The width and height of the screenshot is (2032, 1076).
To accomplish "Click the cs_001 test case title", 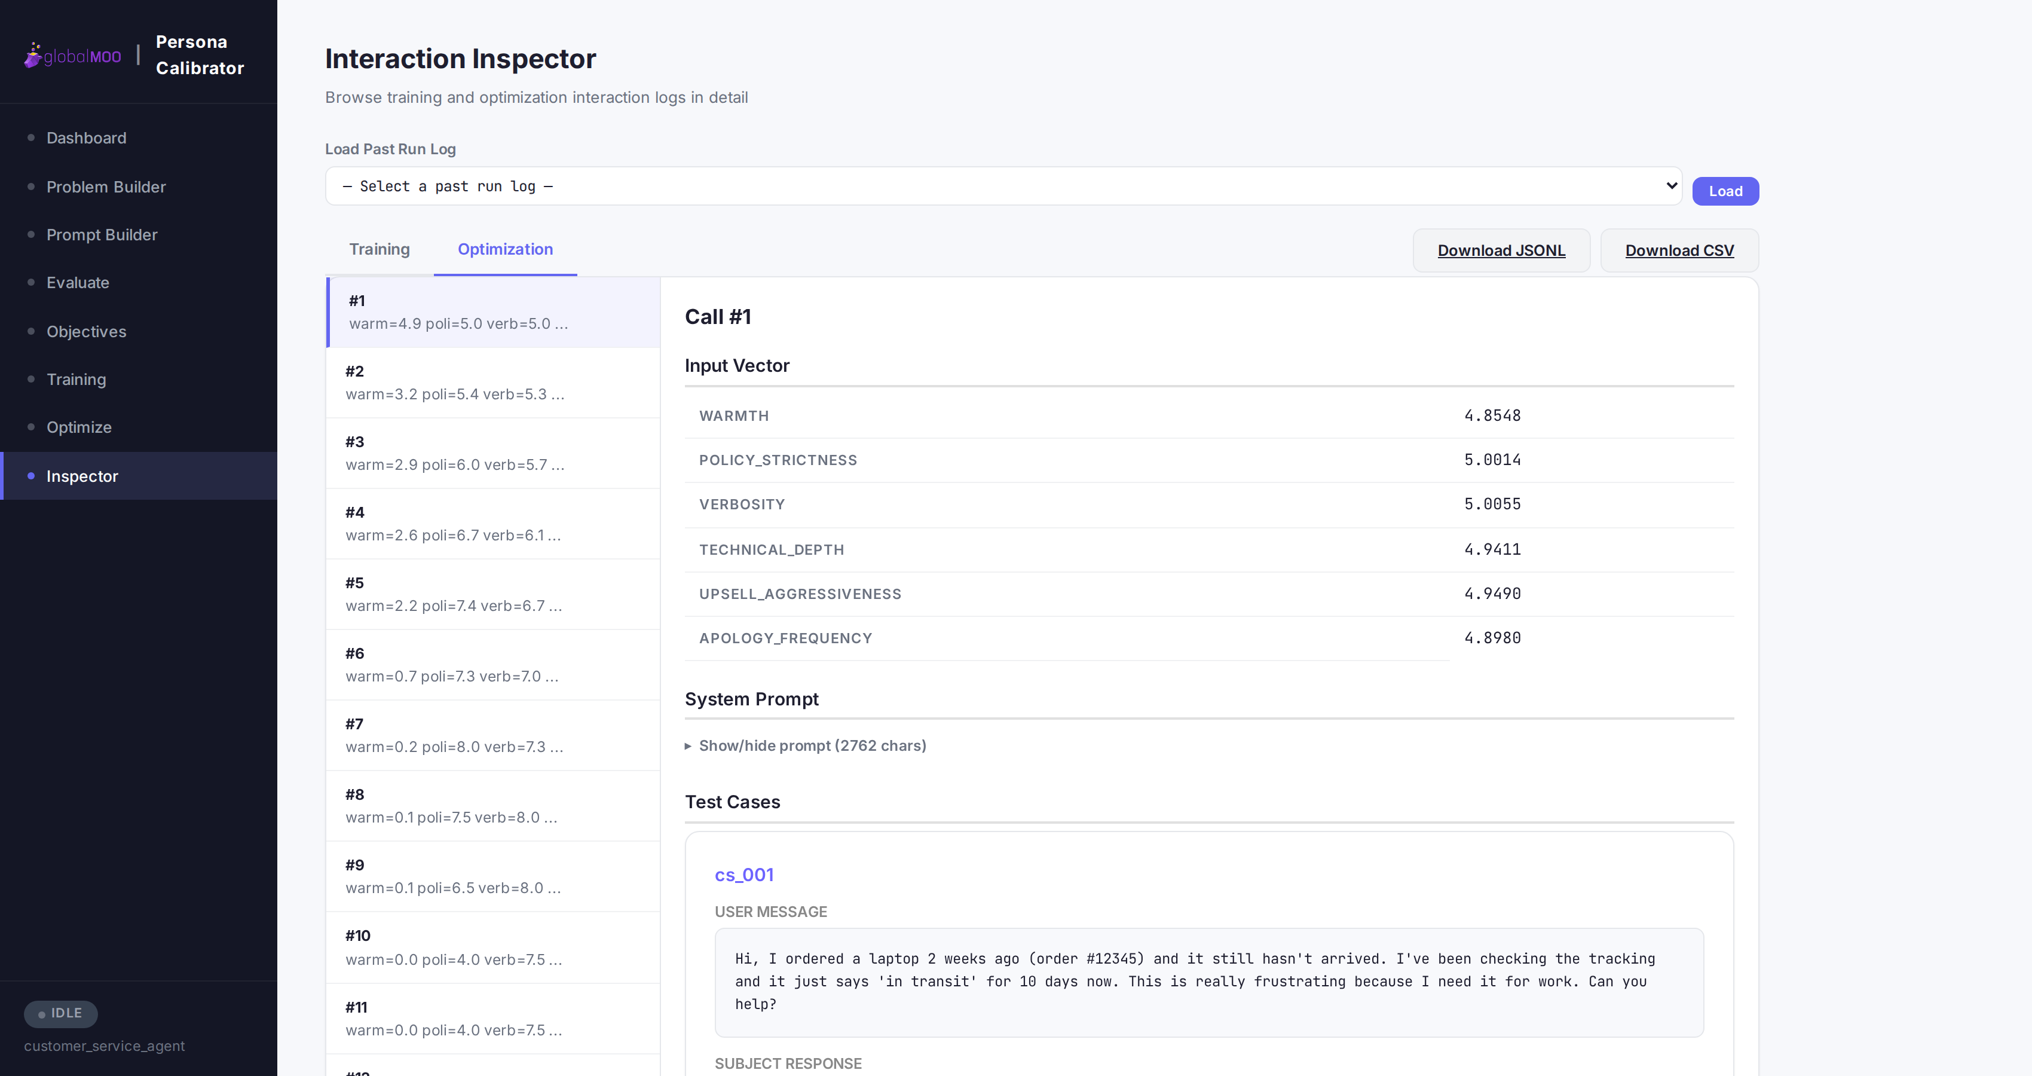I will pos(744,875).
